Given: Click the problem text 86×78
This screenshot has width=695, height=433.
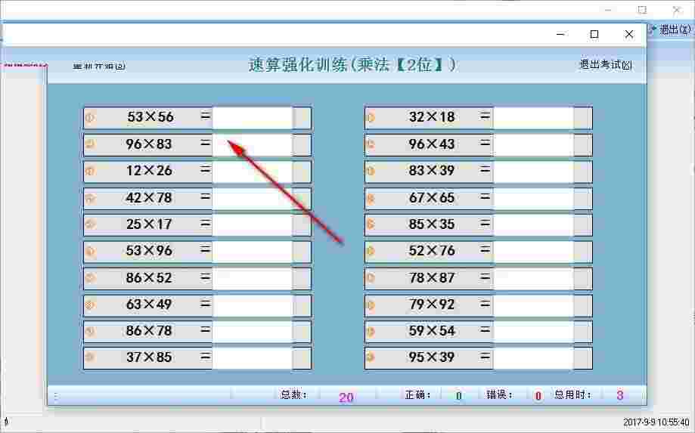Looking at the screenshot, I should pyautogui.click(x=149, y=331).
